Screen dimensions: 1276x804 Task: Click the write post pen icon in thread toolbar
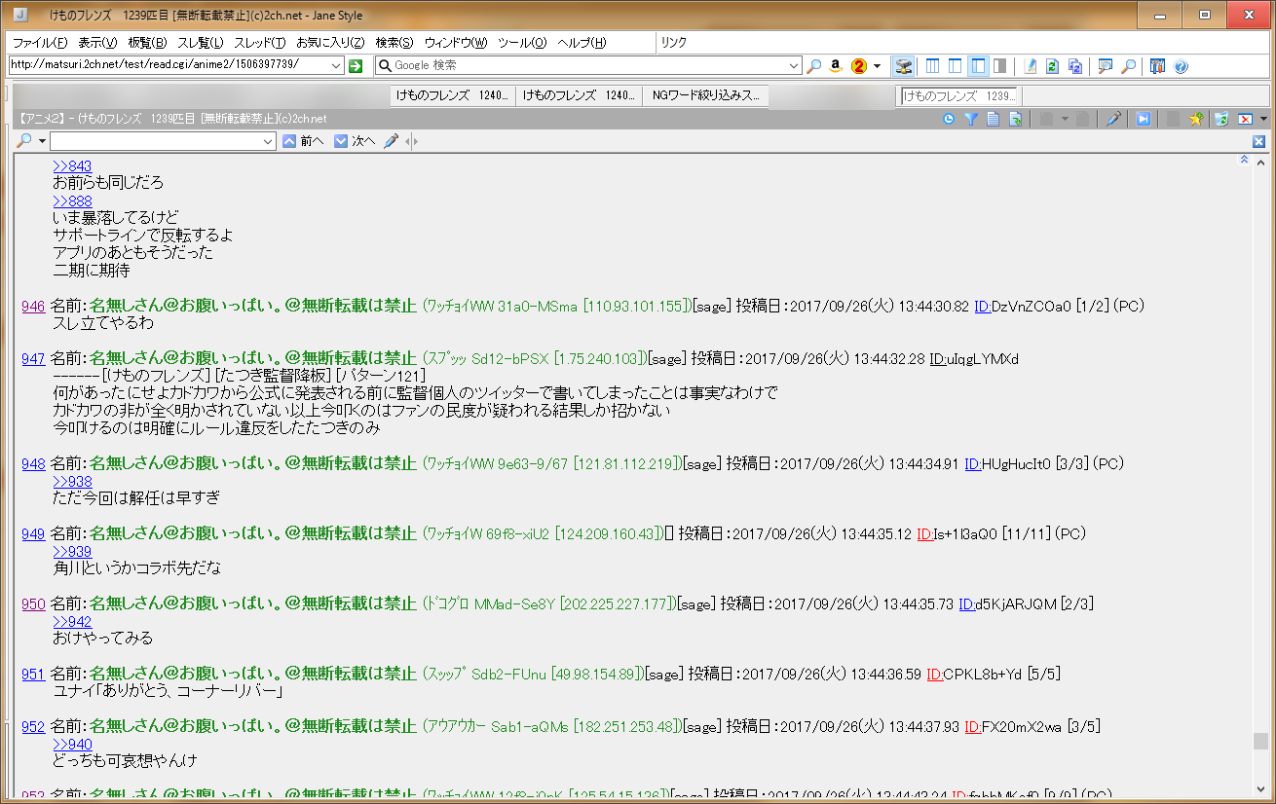pyautogui.click(x=1114, y=119)
